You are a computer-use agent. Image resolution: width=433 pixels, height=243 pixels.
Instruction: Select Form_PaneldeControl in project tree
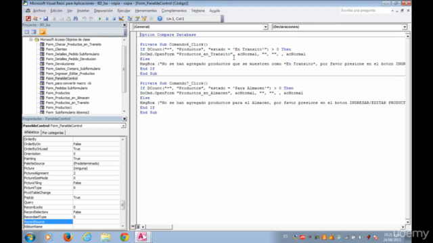pyautogui.click(x=62, y=78)
